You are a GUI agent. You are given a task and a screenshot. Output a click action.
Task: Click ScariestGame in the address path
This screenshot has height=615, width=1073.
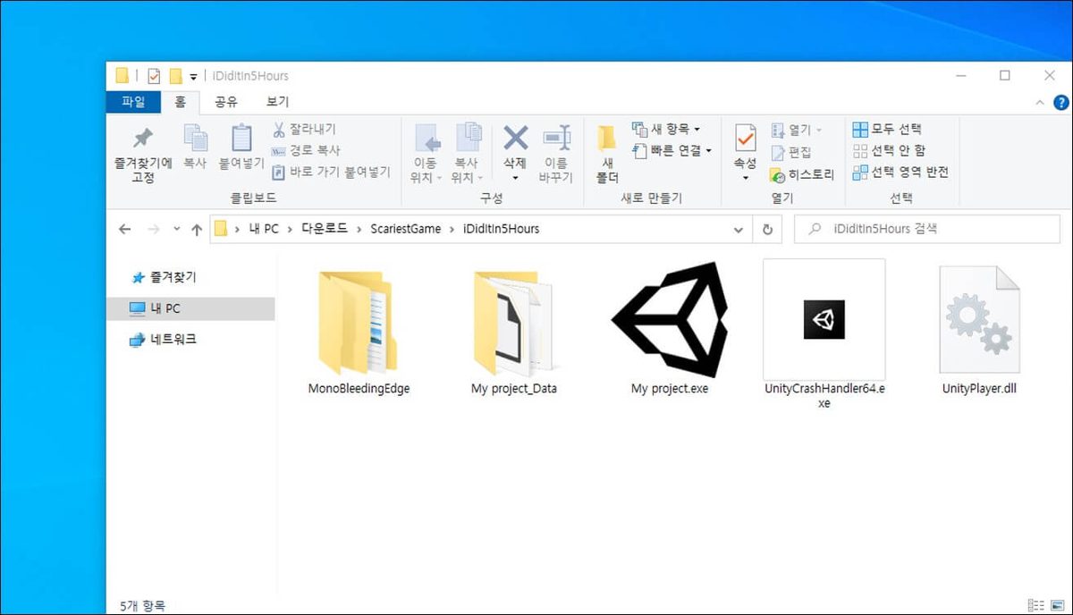point(406,229)
